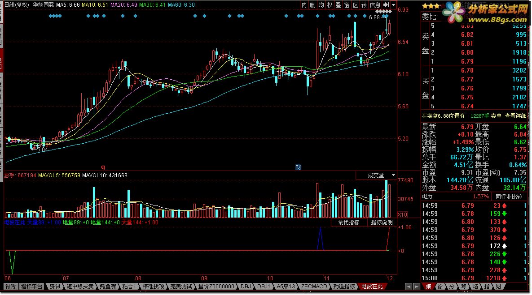The width and height of the screenshot is (532, 295).
Task: Toggle the 均 moving average icon
Action: (321, 5)
